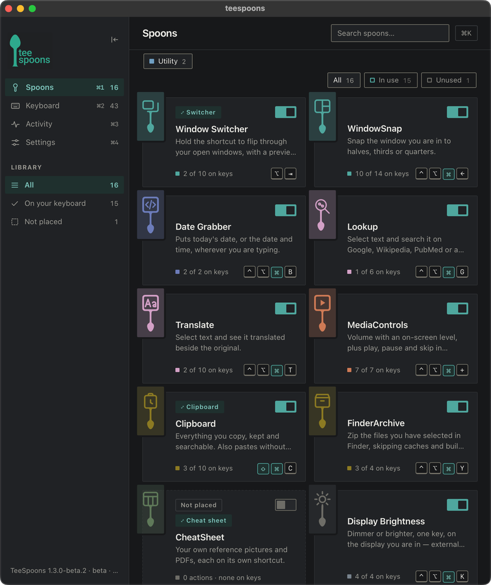Click the '3 of 4 on keys' label
Image resolution: width=491 pixels, height=585 pixels.
click(x=377, y=468)
